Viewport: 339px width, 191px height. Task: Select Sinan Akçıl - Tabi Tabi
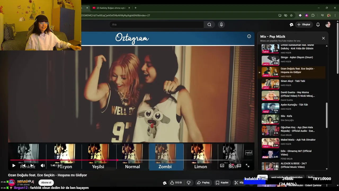click(292, 84)
